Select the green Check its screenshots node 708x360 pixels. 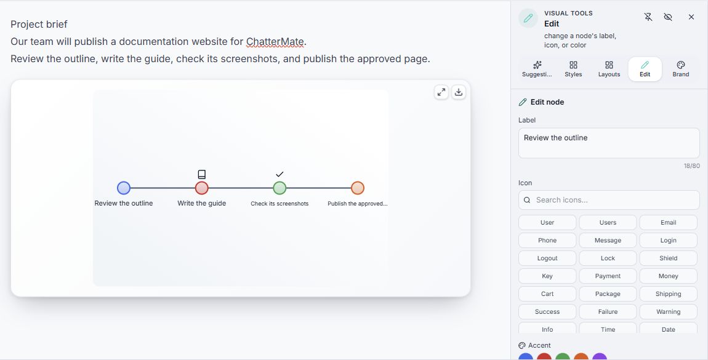(x=280, y=188)
